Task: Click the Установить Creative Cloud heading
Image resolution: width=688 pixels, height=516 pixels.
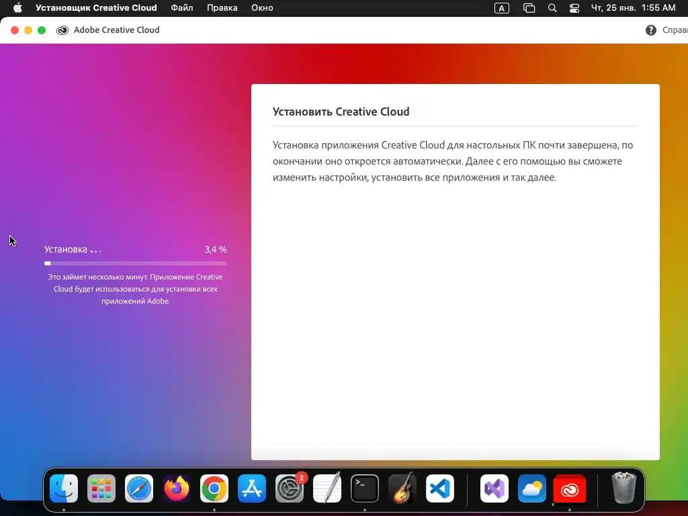Action: click(x=341, y=112)
